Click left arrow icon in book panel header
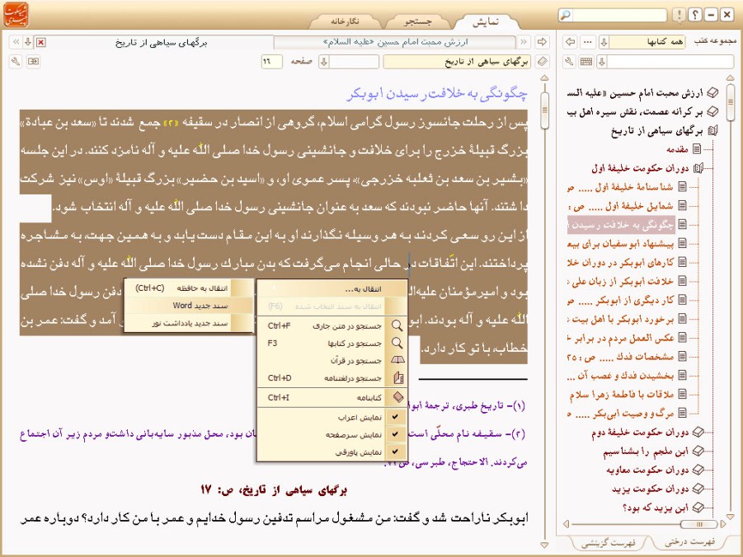 (x=570, y=42)
